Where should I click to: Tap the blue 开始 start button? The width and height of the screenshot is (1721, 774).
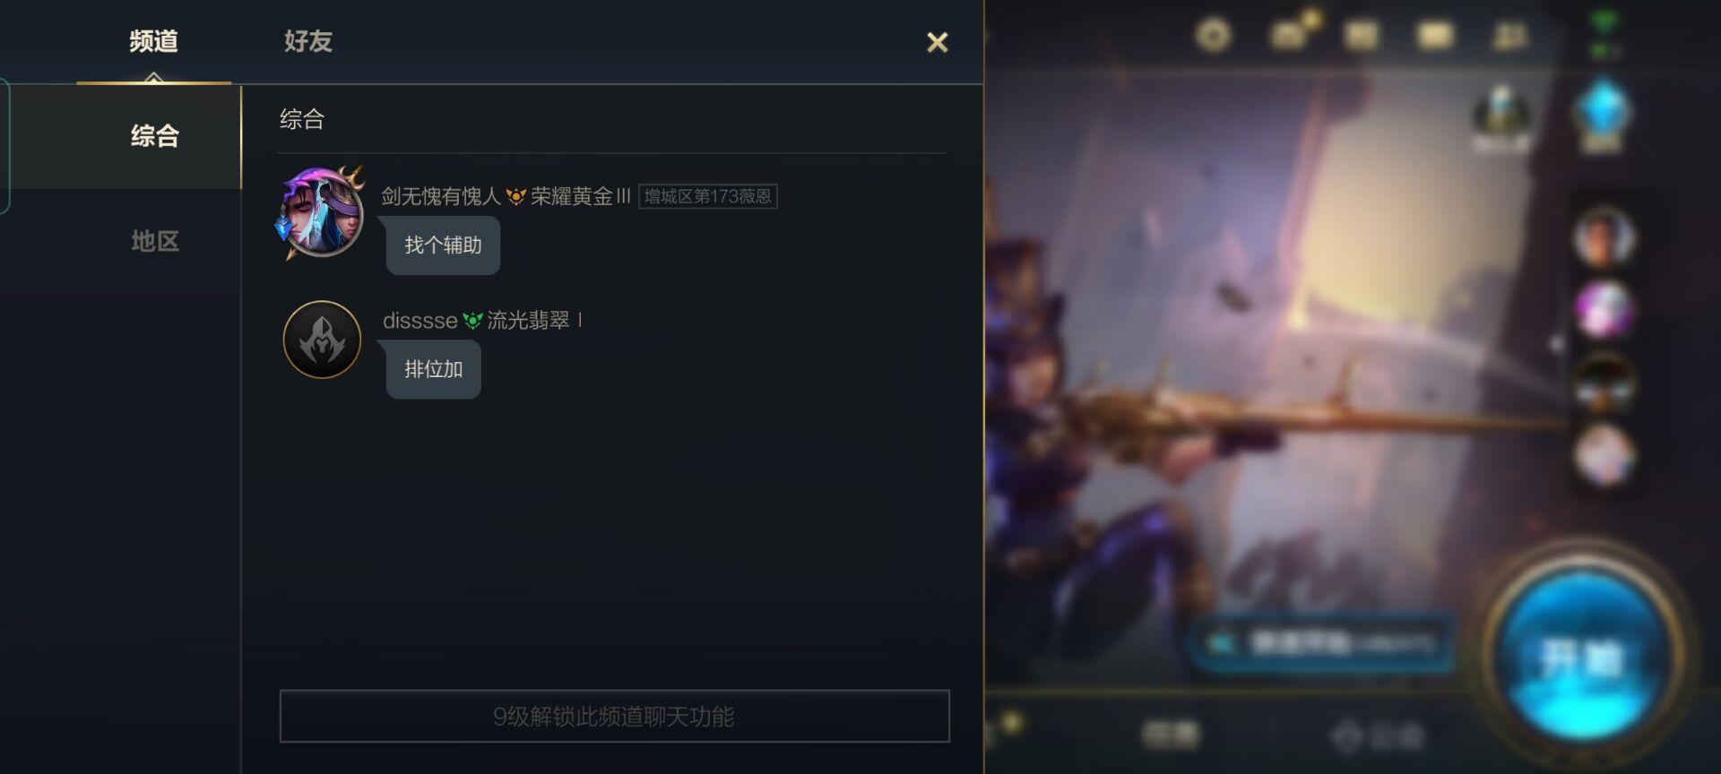(1583, 659)
